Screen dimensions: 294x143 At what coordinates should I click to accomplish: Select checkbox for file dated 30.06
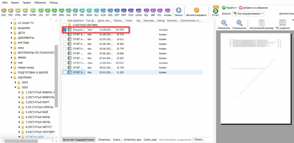pyautogui.click(x=65, y=48)
